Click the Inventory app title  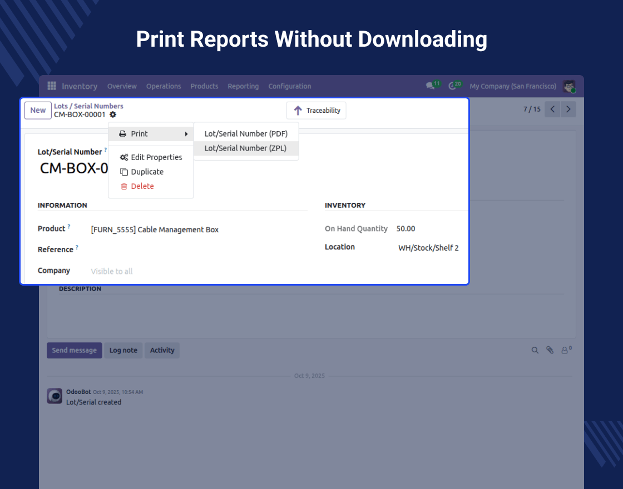click(80, 86)
